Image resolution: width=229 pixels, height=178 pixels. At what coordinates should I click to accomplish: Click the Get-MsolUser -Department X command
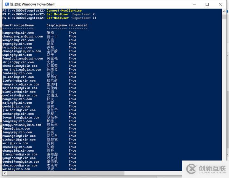click(x=71, y=14)
